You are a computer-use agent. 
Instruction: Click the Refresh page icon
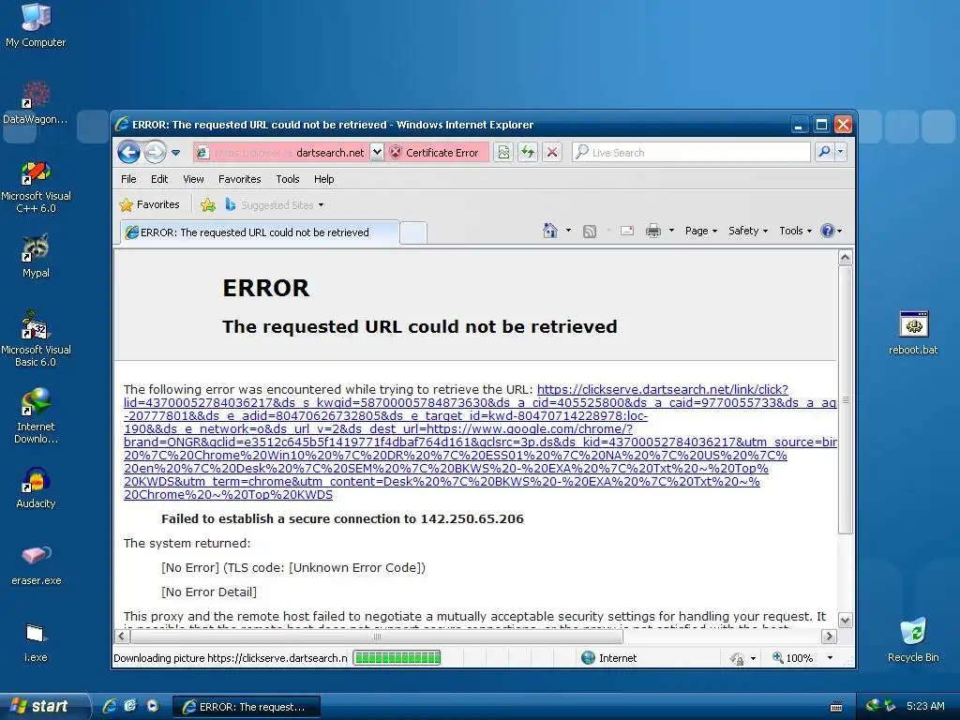pos(527,153)
